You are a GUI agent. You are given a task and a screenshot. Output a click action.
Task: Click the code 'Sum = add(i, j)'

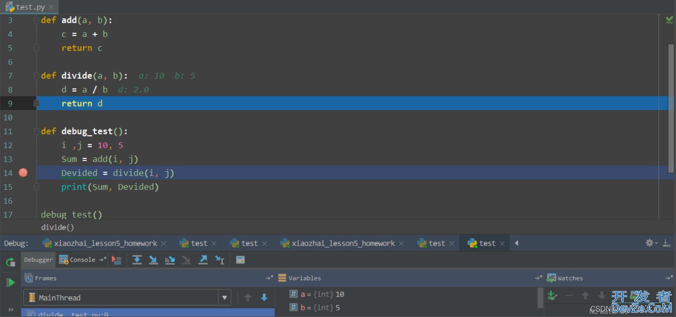coord(100,159)
